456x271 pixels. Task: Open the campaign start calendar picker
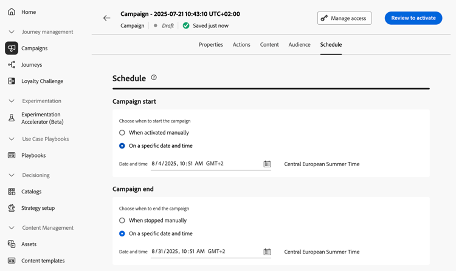click(267, 164)
